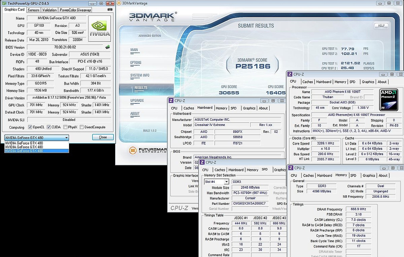The height and width of the screenshot is (257, 404).
Task: Click the DRAM Frequency value 668.9 MHz
Action: [x=359, y=209]
